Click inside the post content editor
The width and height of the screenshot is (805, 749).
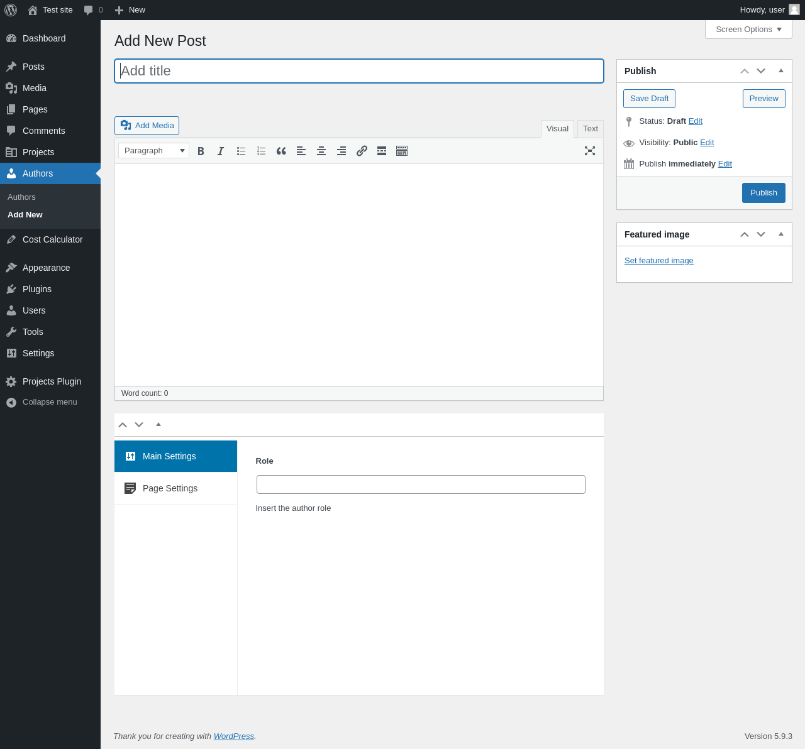tap(359, 275)
